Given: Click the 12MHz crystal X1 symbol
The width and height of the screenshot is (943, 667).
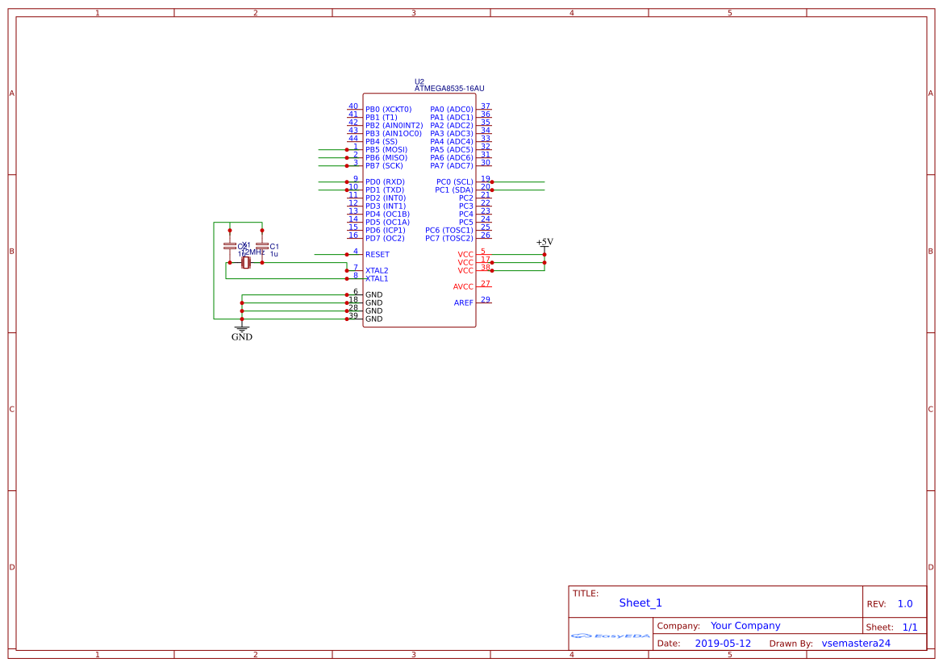Looking at the screenshot, I should (x=246, y=263).
